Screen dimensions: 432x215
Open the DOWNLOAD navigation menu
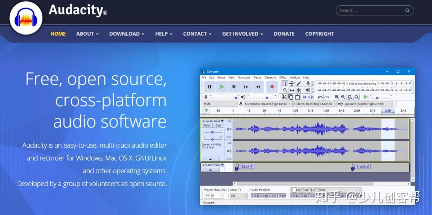(127, 33)
